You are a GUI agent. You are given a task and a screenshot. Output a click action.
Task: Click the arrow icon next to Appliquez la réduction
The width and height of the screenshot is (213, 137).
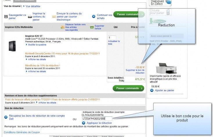pyautogui.click(x=84, y=123)
